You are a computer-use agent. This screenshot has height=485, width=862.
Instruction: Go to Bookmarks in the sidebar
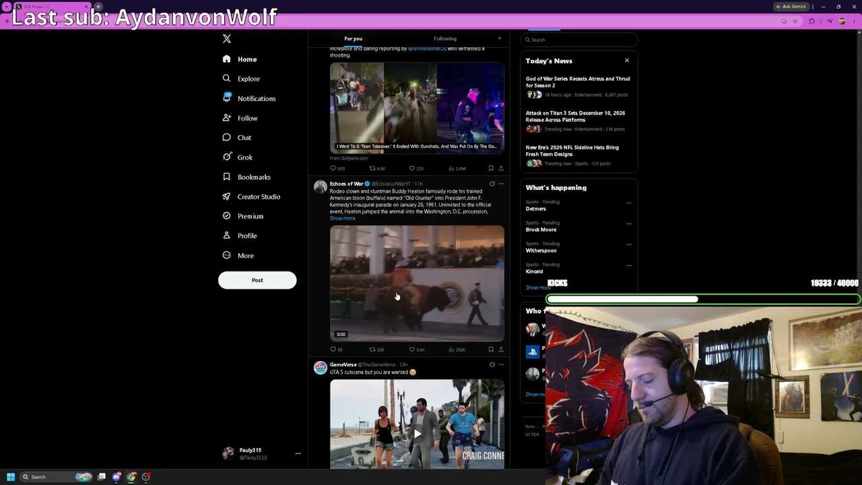pyautogui.click(x=254, y=177)
